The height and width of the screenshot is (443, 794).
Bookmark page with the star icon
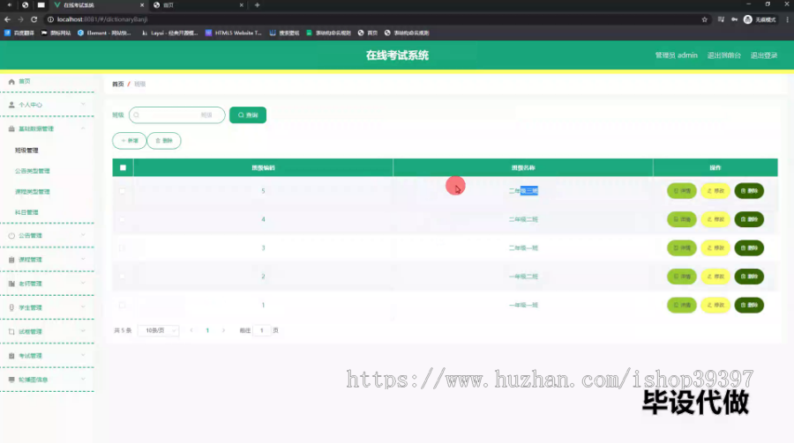[704, 19]
